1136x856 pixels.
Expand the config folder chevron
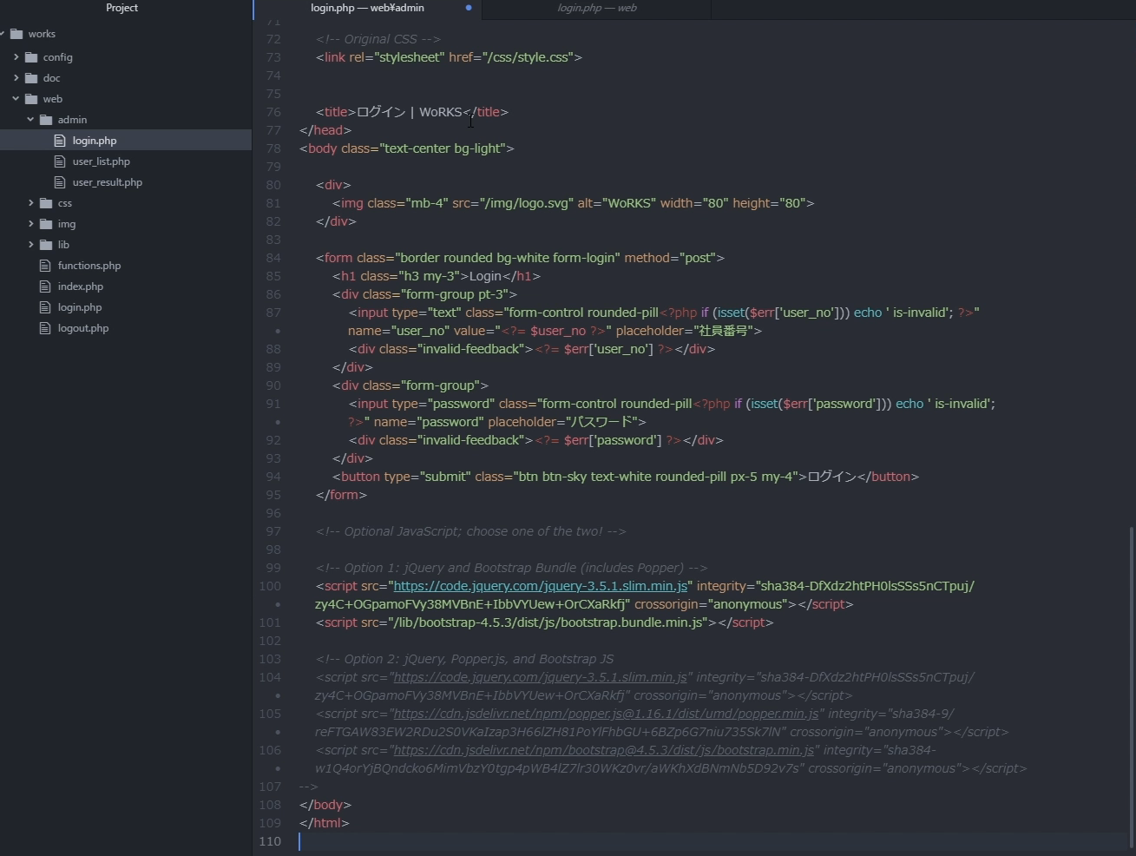(16, 57)
